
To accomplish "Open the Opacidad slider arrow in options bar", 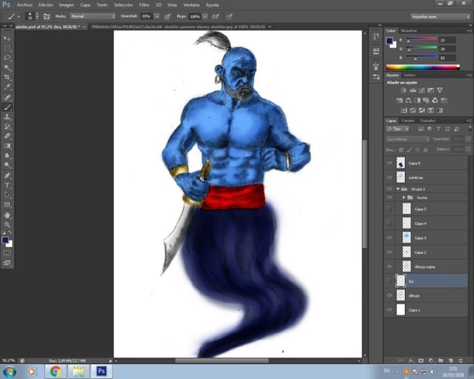I will point(156,16).
